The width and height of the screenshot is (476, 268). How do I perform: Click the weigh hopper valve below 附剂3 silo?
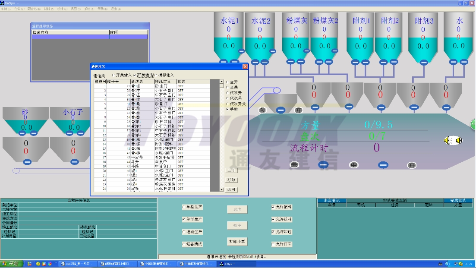pos(414,107)
